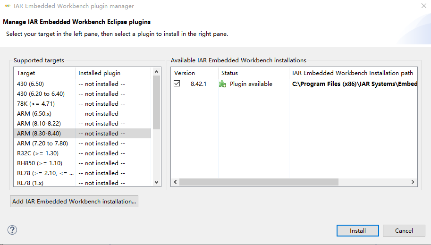
Task: Click the IAR logo in the title bar
Action: point(8,6)
